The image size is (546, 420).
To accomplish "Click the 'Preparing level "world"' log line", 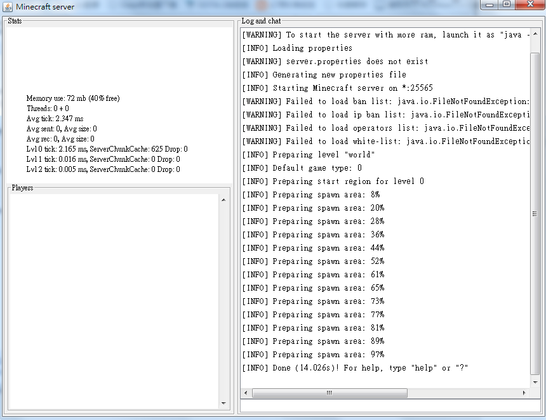I will point(309,155).
